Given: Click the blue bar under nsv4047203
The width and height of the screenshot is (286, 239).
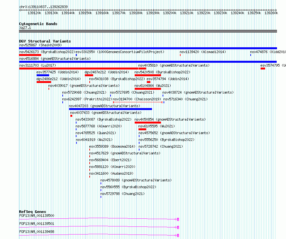Looking at the screenshot, I should click(x=111, y=109).
